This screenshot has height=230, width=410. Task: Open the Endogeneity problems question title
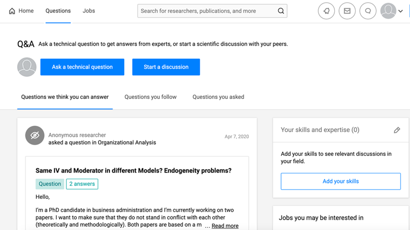coord(133,170)
